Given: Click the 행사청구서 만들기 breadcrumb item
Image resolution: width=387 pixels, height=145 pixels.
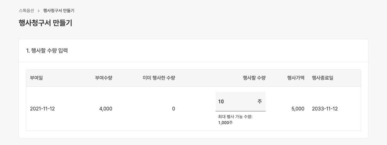Looking at the screenshot, I should (59, 11).
